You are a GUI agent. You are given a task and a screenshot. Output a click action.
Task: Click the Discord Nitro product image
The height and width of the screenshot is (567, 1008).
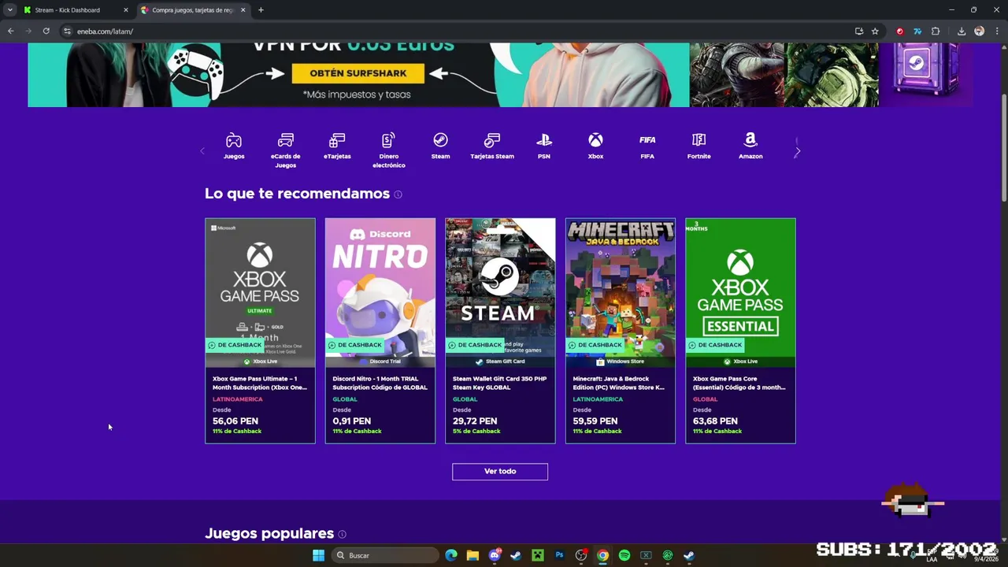[x=380, y=292]
